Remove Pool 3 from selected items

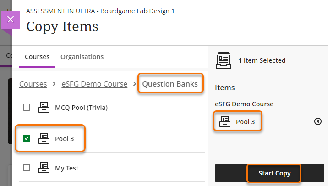point(318,121)
